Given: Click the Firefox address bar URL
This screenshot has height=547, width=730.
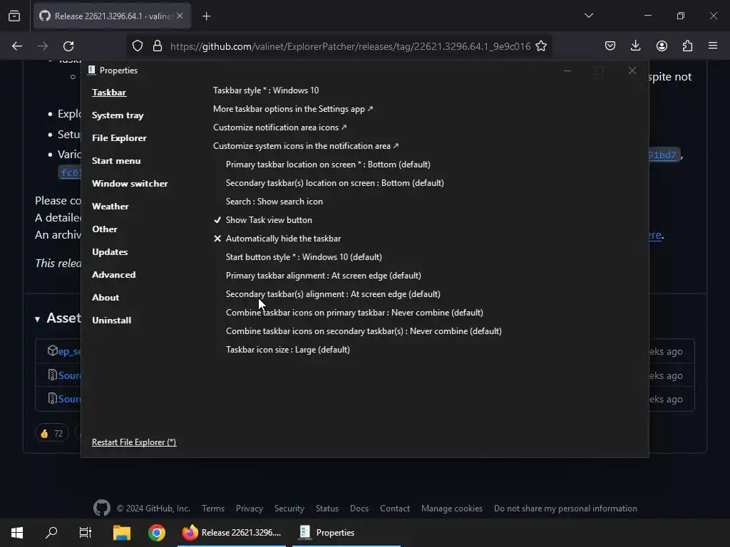Looking at the screenshot, I should coord(350,46).
